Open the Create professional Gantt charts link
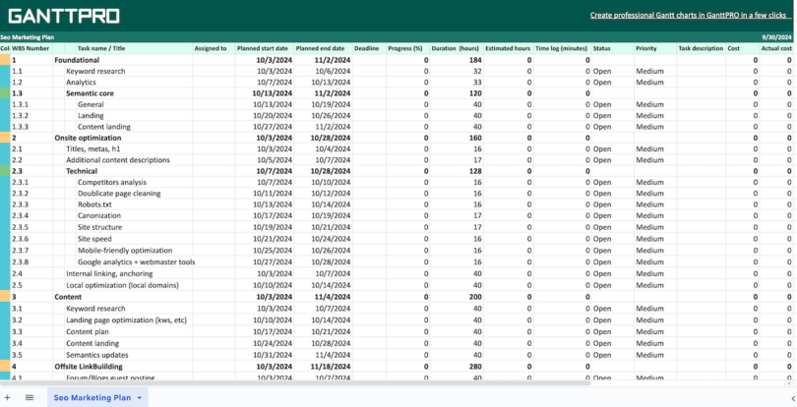Screen dimensions: 797x407 coord(688,16)
